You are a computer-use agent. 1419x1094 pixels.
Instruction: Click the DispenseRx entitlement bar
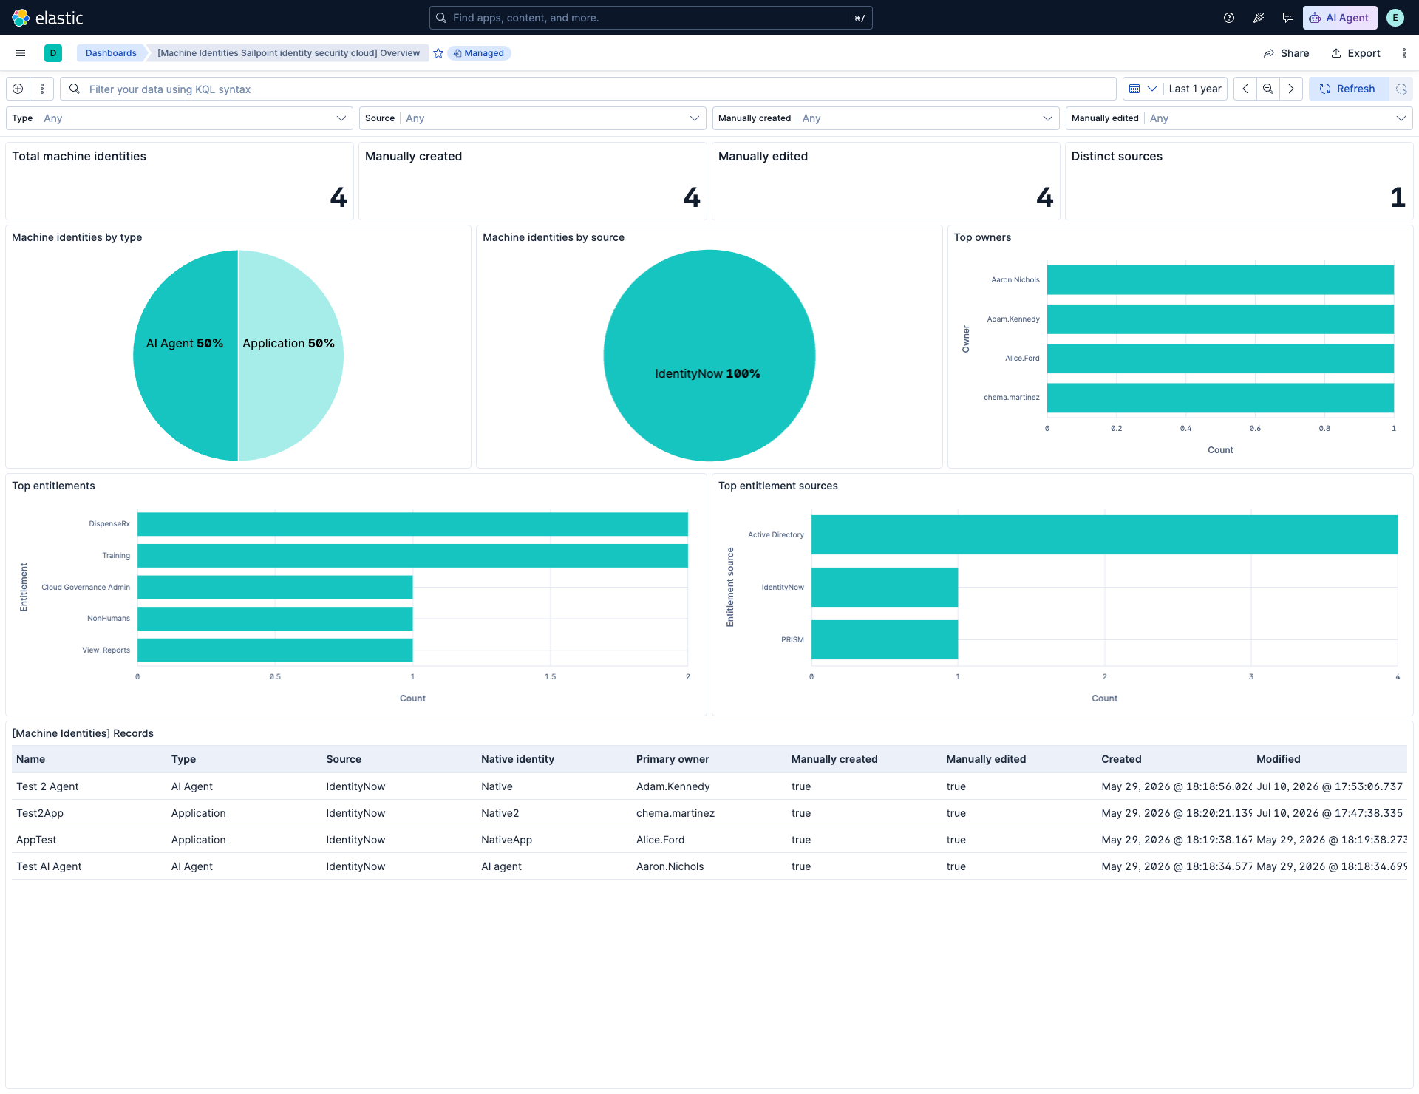click(x=412, y=524)
